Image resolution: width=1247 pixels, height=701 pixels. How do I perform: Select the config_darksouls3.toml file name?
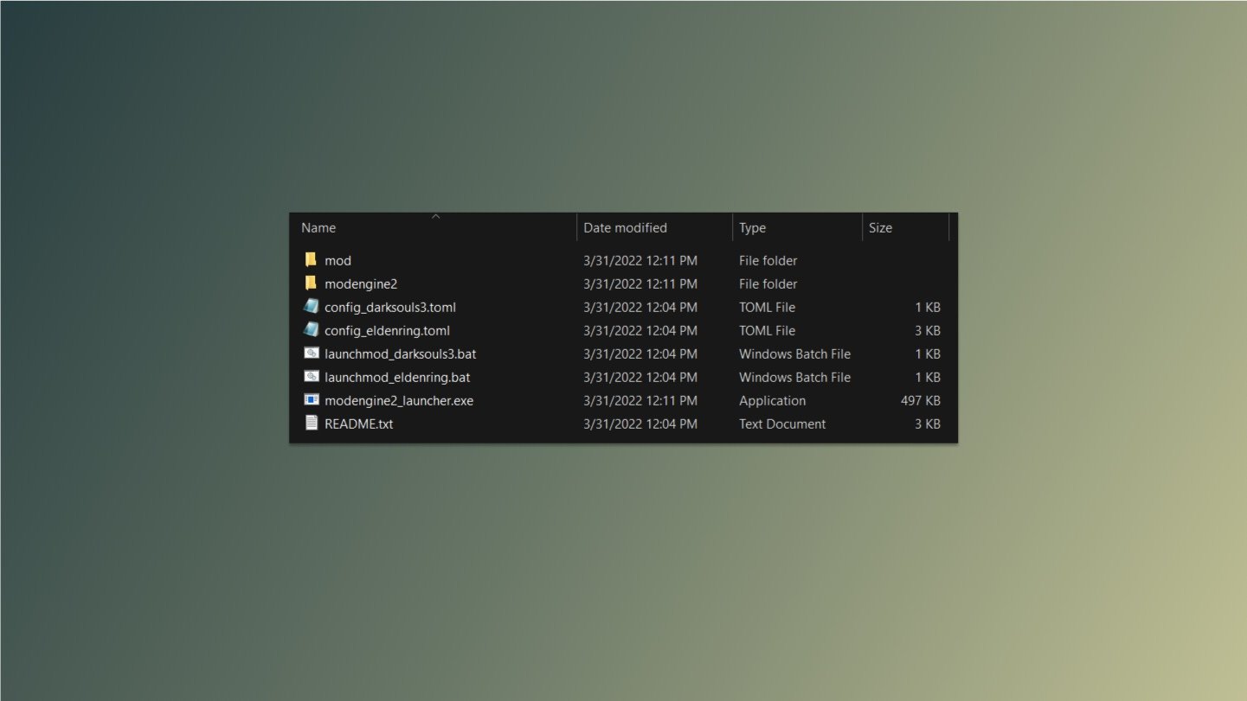coord(390,307)
